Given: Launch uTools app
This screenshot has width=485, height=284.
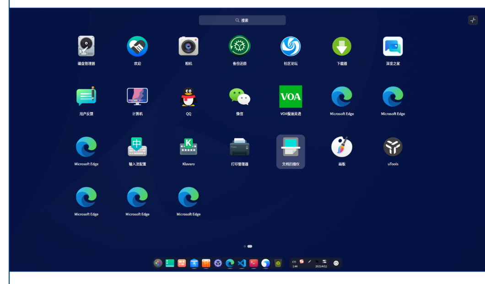Looking at the screenshot, I should (393, 147).
